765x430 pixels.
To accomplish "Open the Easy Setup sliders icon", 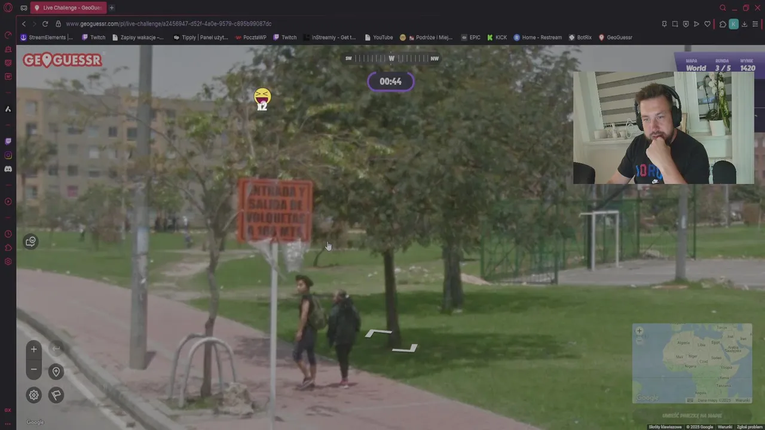I will [x=755, y=24].
